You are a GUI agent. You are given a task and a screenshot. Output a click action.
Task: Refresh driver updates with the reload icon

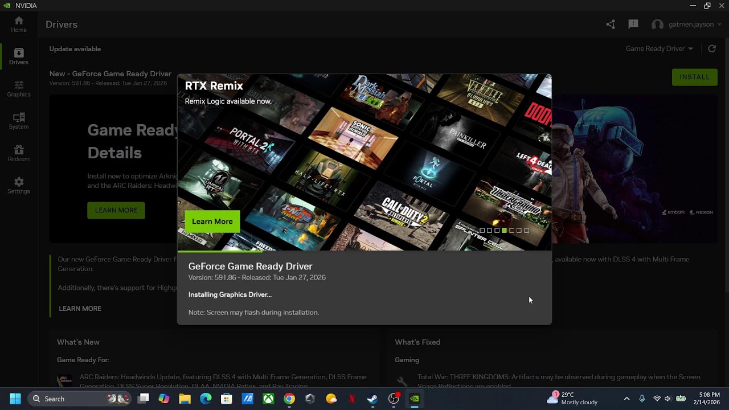coord(712,48)
